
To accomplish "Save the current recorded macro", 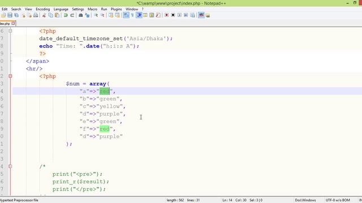I will 192,15.
